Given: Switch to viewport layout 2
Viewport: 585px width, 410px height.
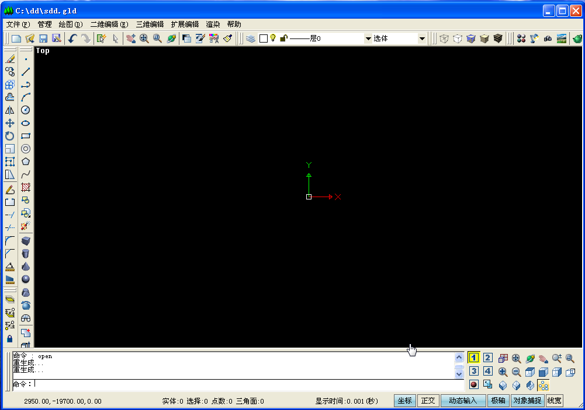Looking at the screenshot, I should (x=487, y=358).
